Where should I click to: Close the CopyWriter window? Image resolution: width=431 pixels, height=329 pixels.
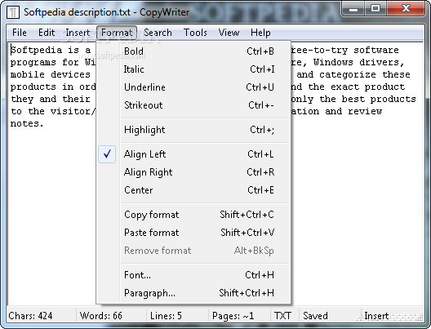click(406, 9)
